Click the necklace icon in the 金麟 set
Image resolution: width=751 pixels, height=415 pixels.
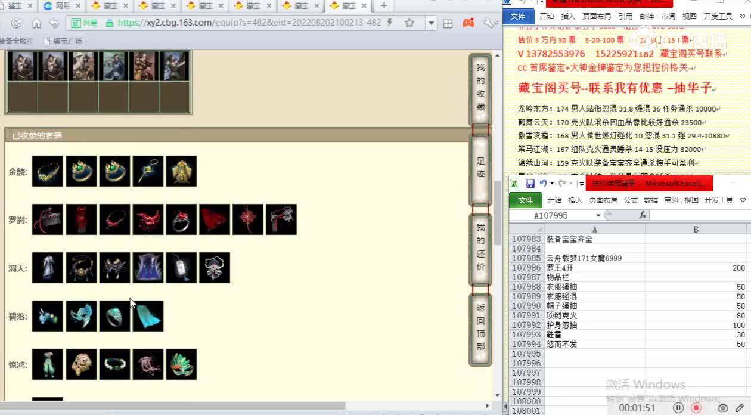[48, 171]
